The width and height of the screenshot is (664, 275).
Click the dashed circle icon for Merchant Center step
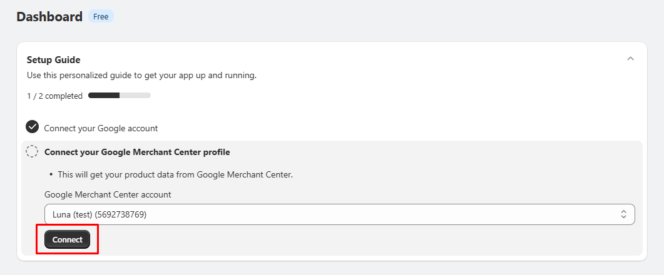click(32, 151)
